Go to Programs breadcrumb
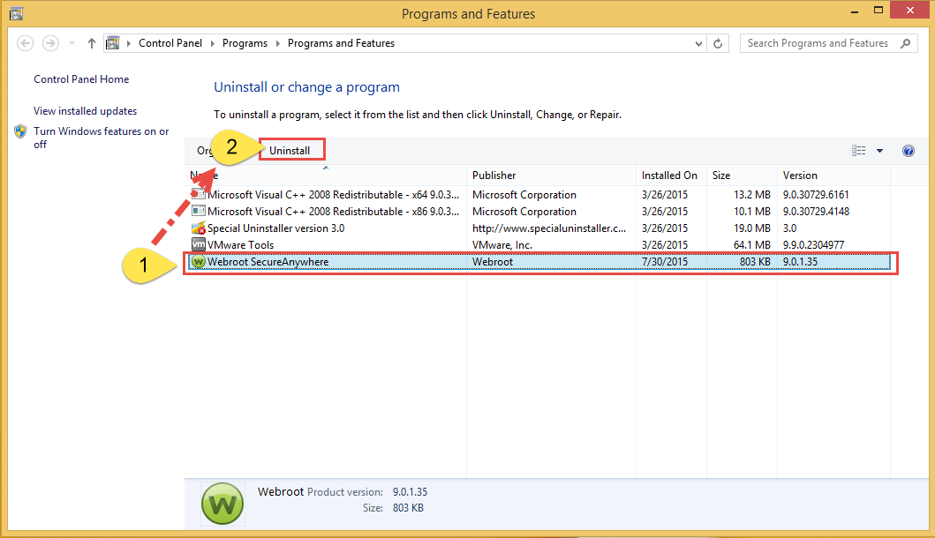Screen dimensions: 935x538 [x=245, y=43]
